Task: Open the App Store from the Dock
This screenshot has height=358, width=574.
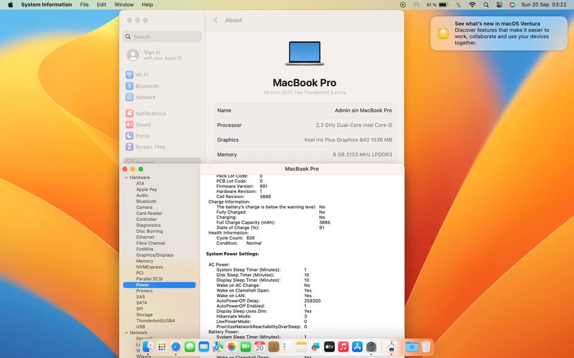Action: click(357, 347)
